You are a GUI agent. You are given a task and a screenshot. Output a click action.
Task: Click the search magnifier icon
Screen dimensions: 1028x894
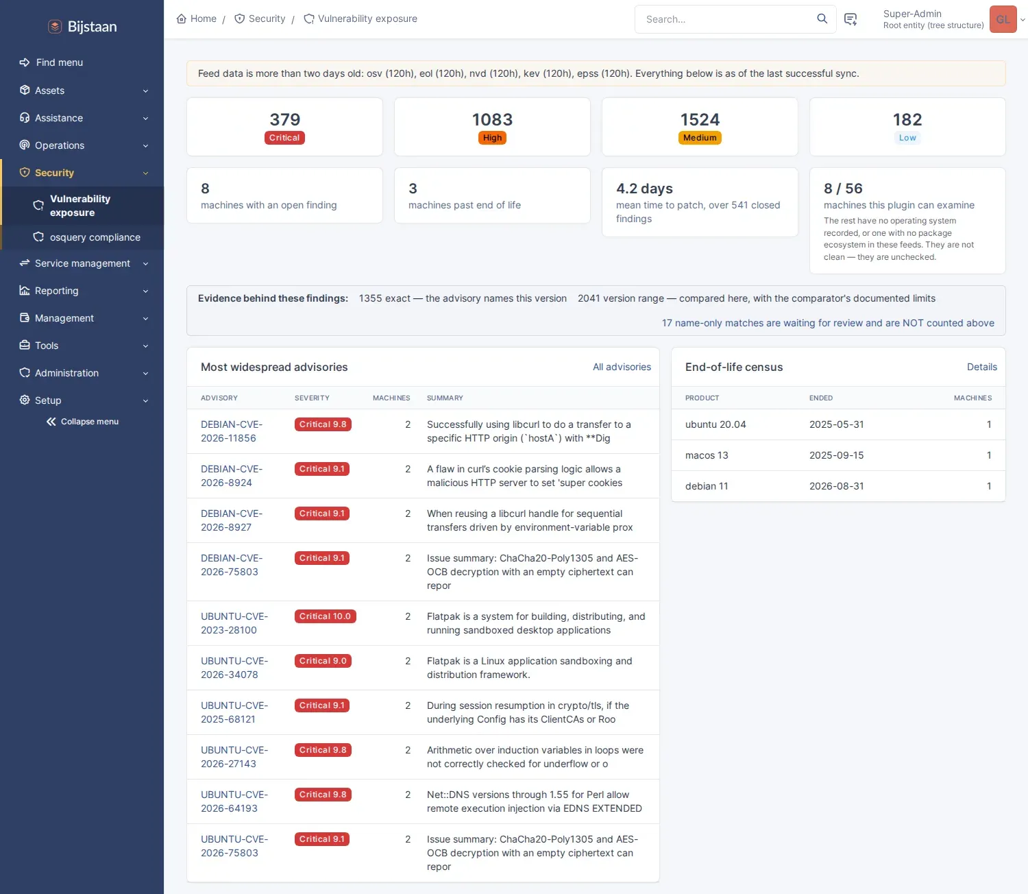[x=822, y=19]
